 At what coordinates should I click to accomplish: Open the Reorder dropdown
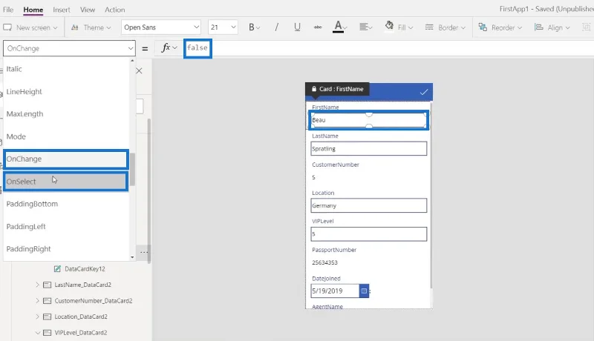(x=500, y=27)
